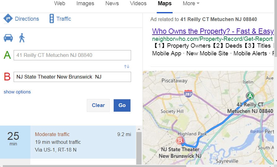The height and width of the screenshot is (167, 277).
Task: Click the Clear button
Action: point(98,105)
